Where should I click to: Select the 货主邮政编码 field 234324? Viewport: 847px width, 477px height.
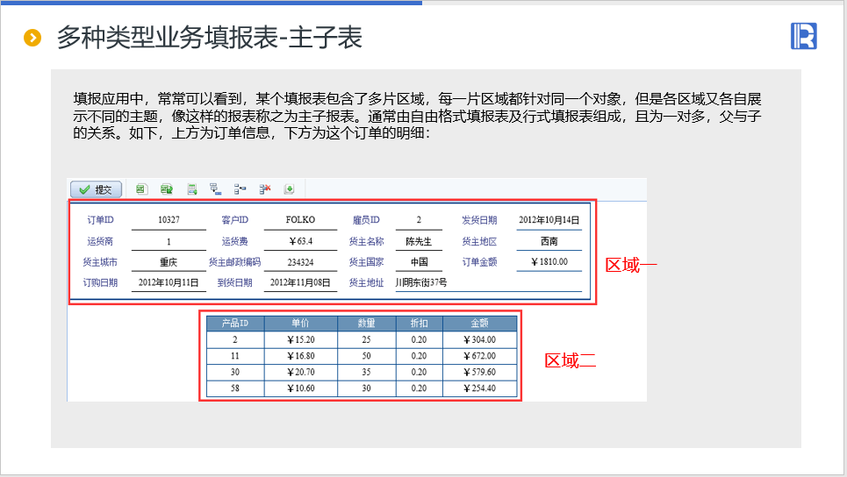(300, 262)
